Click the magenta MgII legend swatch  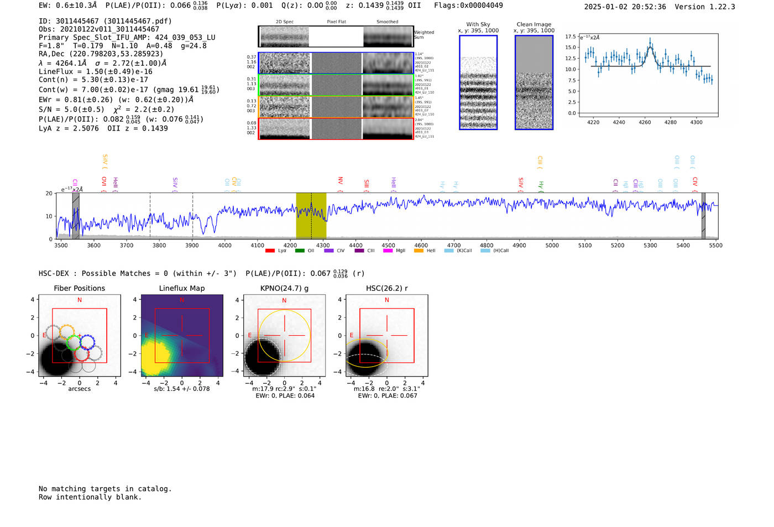(388, 251)
